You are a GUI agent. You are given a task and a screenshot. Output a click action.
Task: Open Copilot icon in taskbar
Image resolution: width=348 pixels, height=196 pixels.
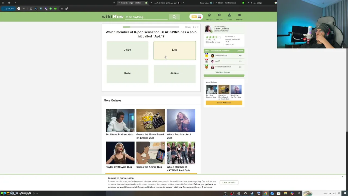click(x=292, y=193)
